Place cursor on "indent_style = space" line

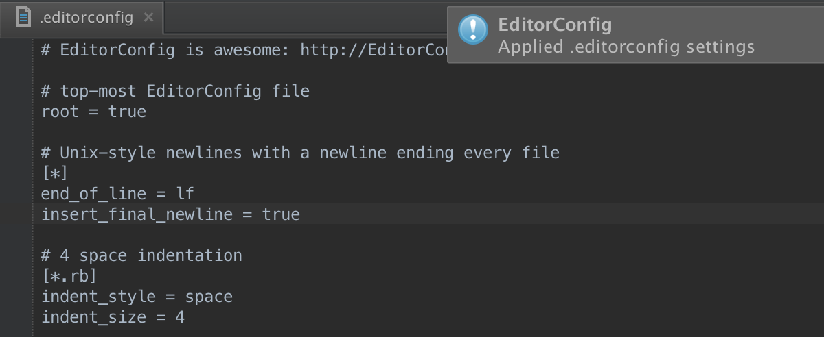click(137, 297)
